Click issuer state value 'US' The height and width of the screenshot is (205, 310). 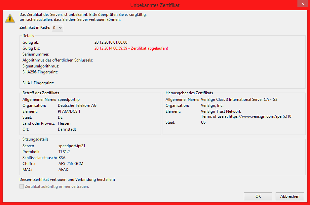coord(203,122)
